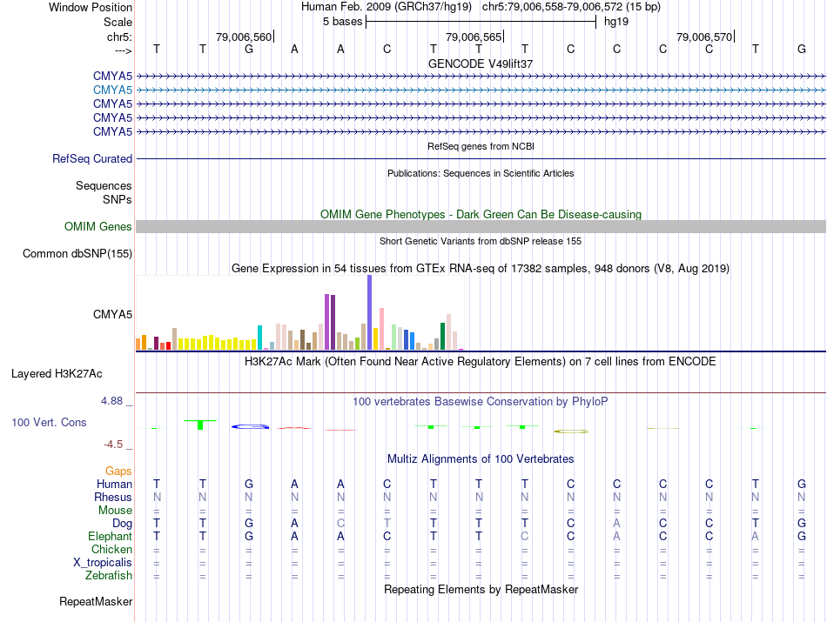Select the OMIM Genes track label
Screen dimensions: 827x622
point(98,226)
